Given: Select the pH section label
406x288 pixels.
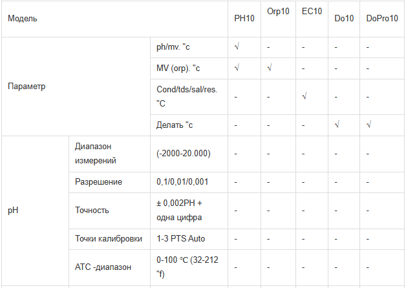Looking at the screenshot, I should [13, 211].
